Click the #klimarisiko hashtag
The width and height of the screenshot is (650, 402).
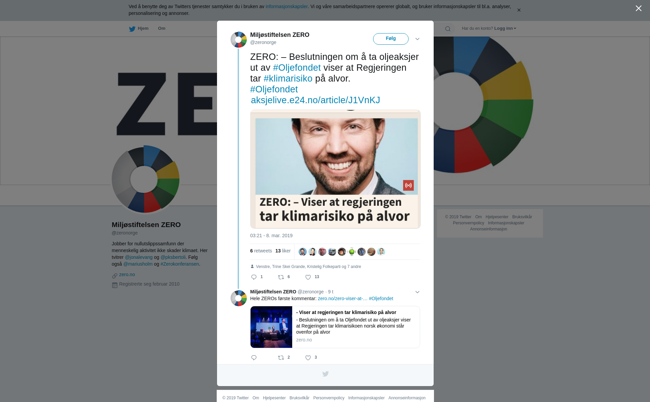[288, 79]
